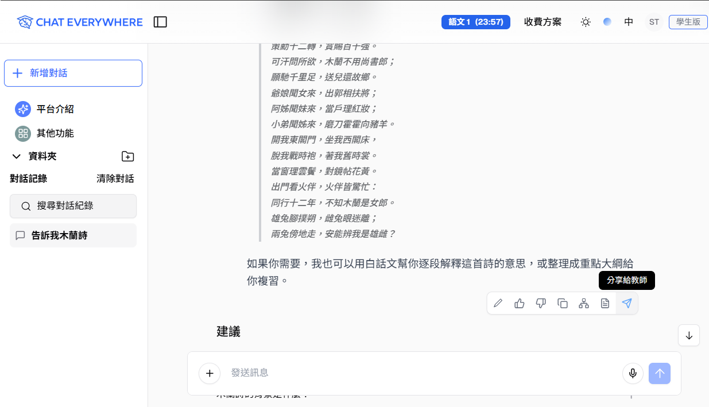This screenshot has width=709, height=407.
Task: Click poem line 開我東閣門，坐我西閣床，
Action: (324, 140)
